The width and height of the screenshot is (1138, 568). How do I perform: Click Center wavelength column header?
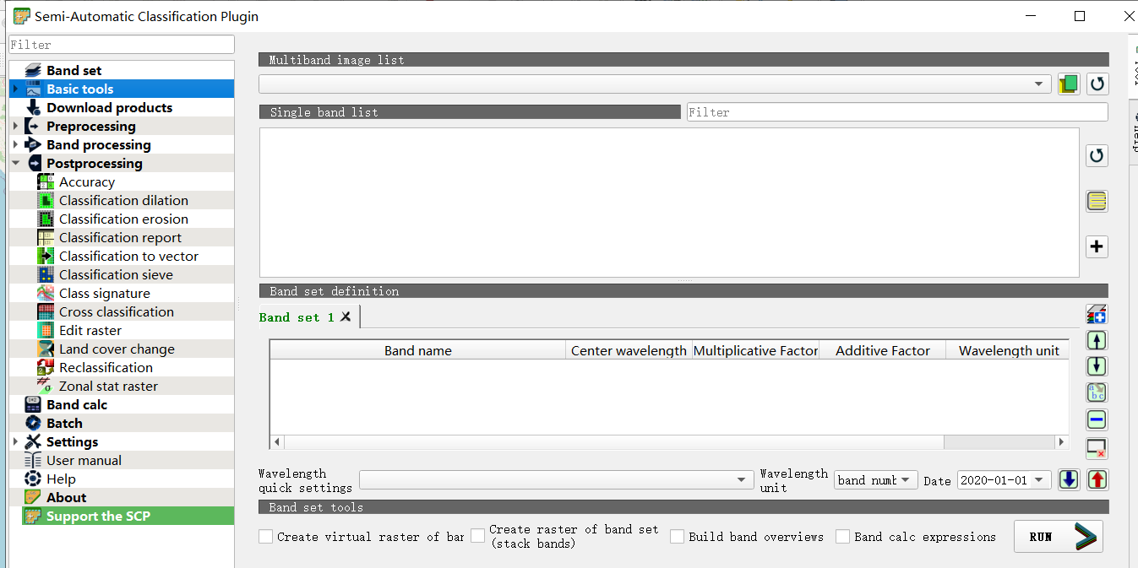click(629, 350)
